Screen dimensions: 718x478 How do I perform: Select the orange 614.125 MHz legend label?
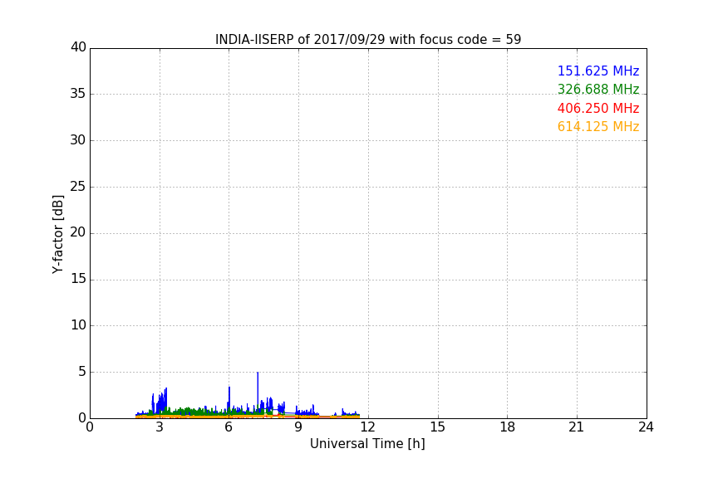click(598, 126)
